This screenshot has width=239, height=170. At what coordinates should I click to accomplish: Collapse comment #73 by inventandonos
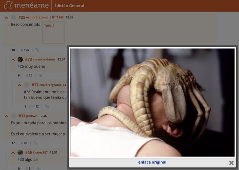[13, 60]
